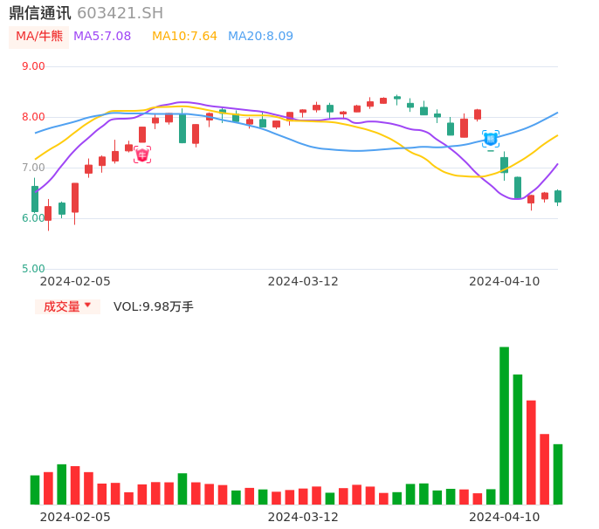Click the 2024-04-10 date under price chart
The height and width of the screenshot is (529, 599).
(505, 281)
